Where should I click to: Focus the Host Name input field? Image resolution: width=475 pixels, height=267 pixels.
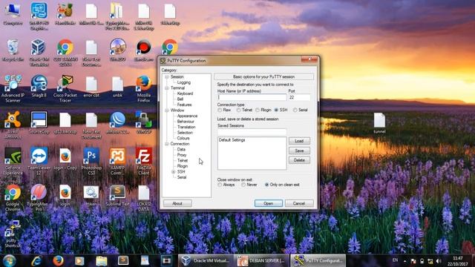click(252, 97)
